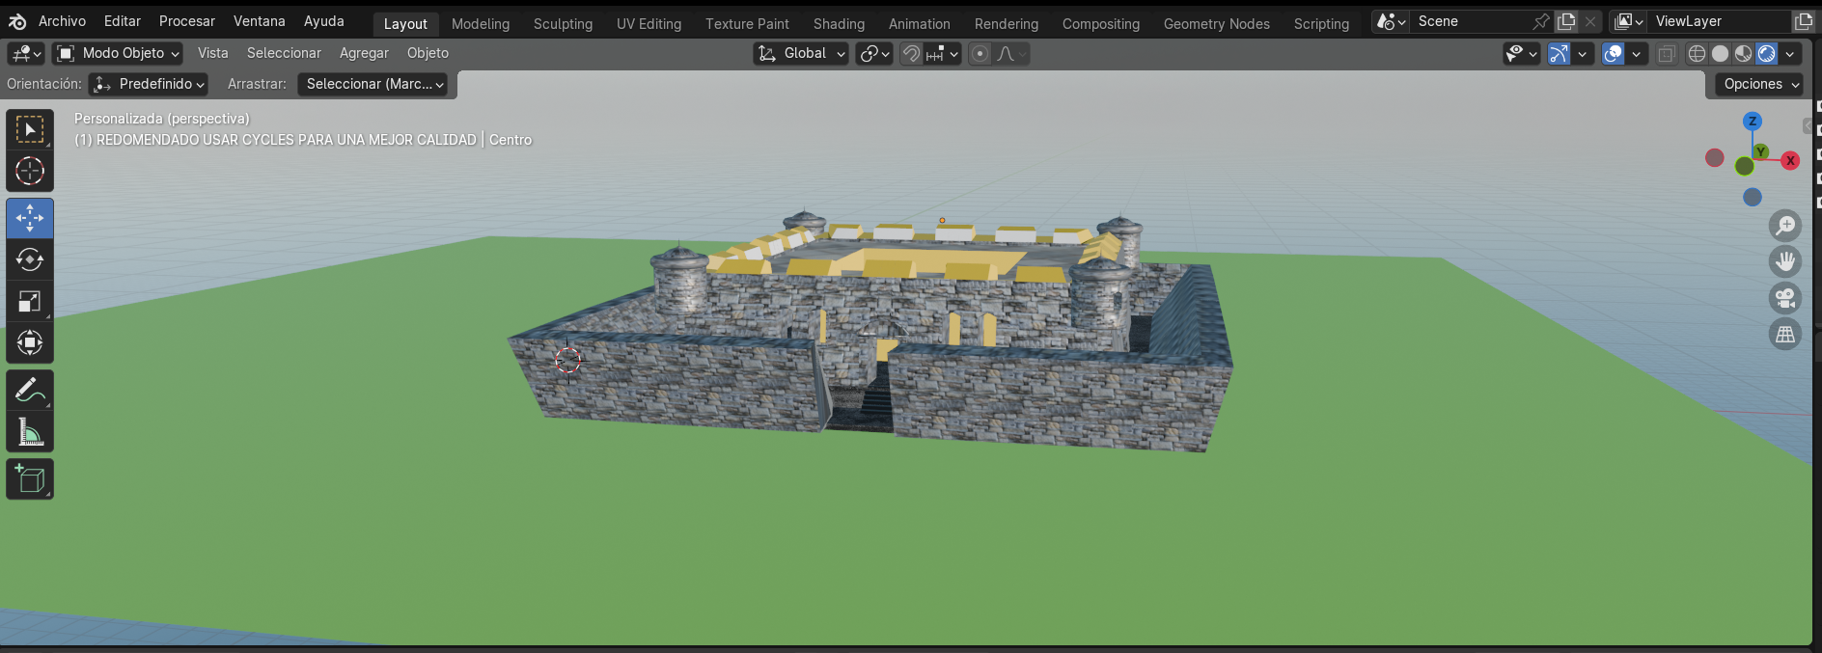This screenshot has width=1822, height=653.
Task: Open the Global transform orientation dropdown
Action: pyautogui.click(x=802, y=54)
